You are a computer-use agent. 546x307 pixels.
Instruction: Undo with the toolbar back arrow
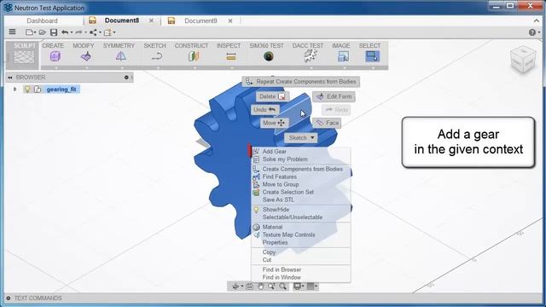coord(65,32)
